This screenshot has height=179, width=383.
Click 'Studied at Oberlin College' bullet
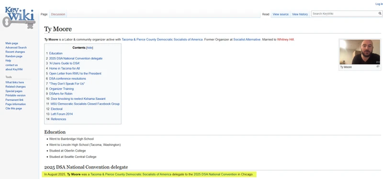(68, 151)
